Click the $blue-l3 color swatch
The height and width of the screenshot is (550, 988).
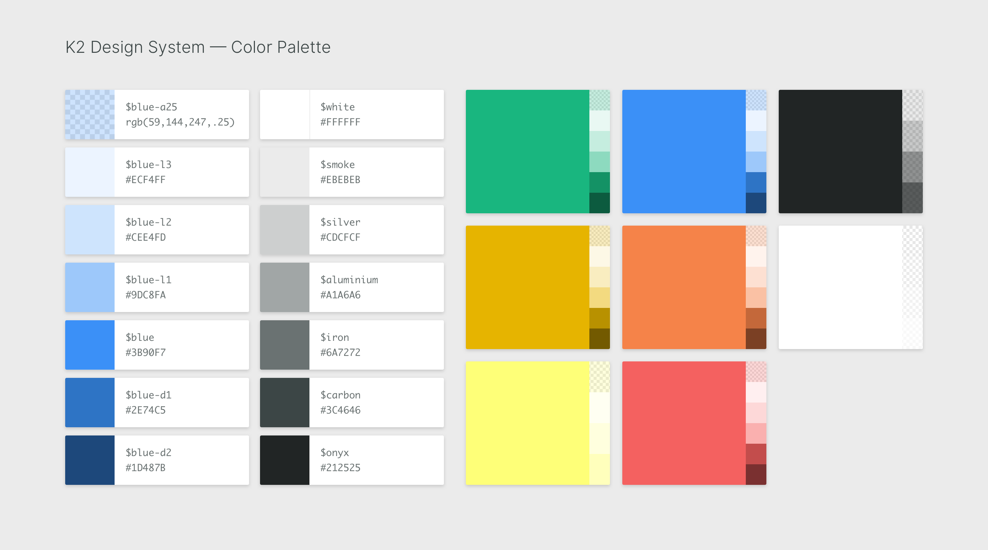click(x=90, y=172)
